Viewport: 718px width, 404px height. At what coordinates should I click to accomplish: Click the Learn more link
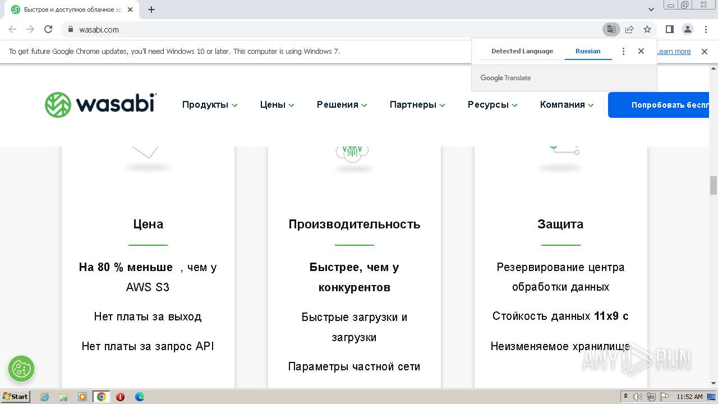tap(674, 52)
